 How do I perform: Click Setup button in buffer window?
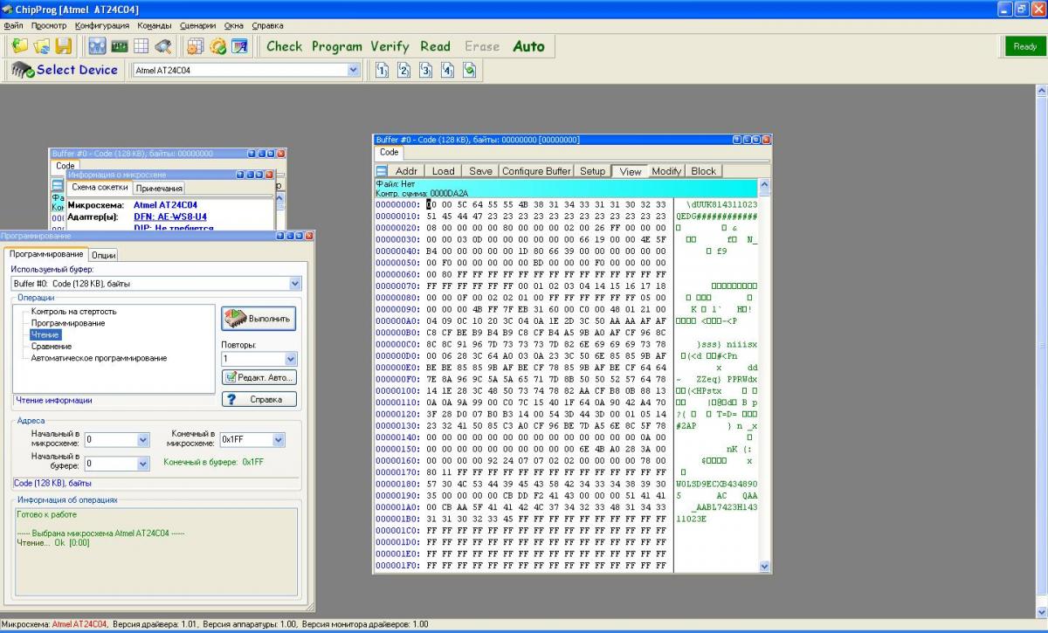click(592, 171)
